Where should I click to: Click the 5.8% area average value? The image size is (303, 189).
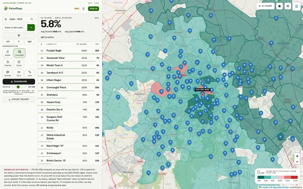(51, 24)
